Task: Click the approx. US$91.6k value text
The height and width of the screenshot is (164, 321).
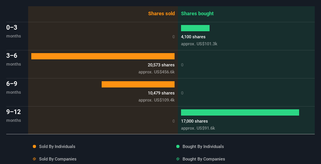Action: coord(198,128)
